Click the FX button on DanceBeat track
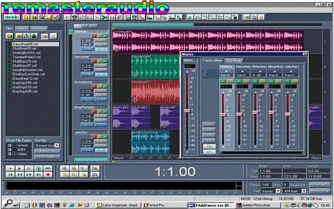The width and height of the screenshot is (334, 209). point(101,74)
